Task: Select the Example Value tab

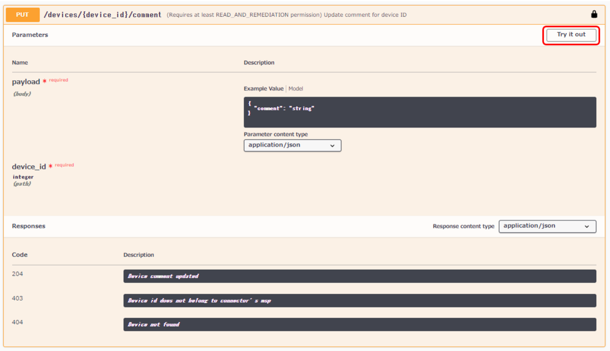Action: pyautogui.click(x=263, y=89)
